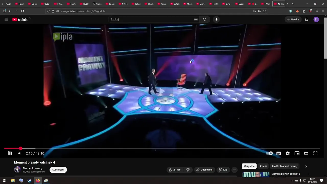Image resolution: width=327 pixels, height=184 pixels.
Task: Turn on subtitles in the player
Action: [279, 153]
